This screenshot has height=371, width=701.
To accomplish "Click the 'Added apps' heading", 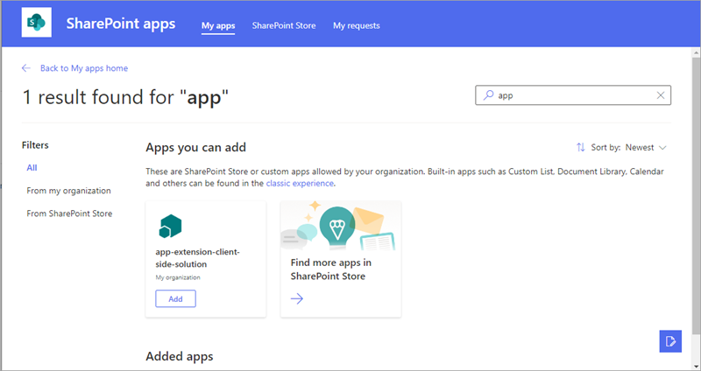I will pyautogui.click(x=180, y=356).
